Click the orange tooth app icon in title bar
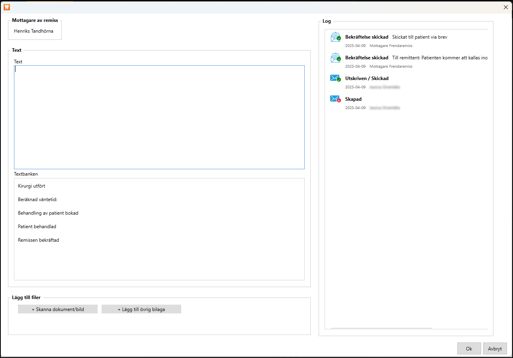513x358 pixels. [7, 7]
